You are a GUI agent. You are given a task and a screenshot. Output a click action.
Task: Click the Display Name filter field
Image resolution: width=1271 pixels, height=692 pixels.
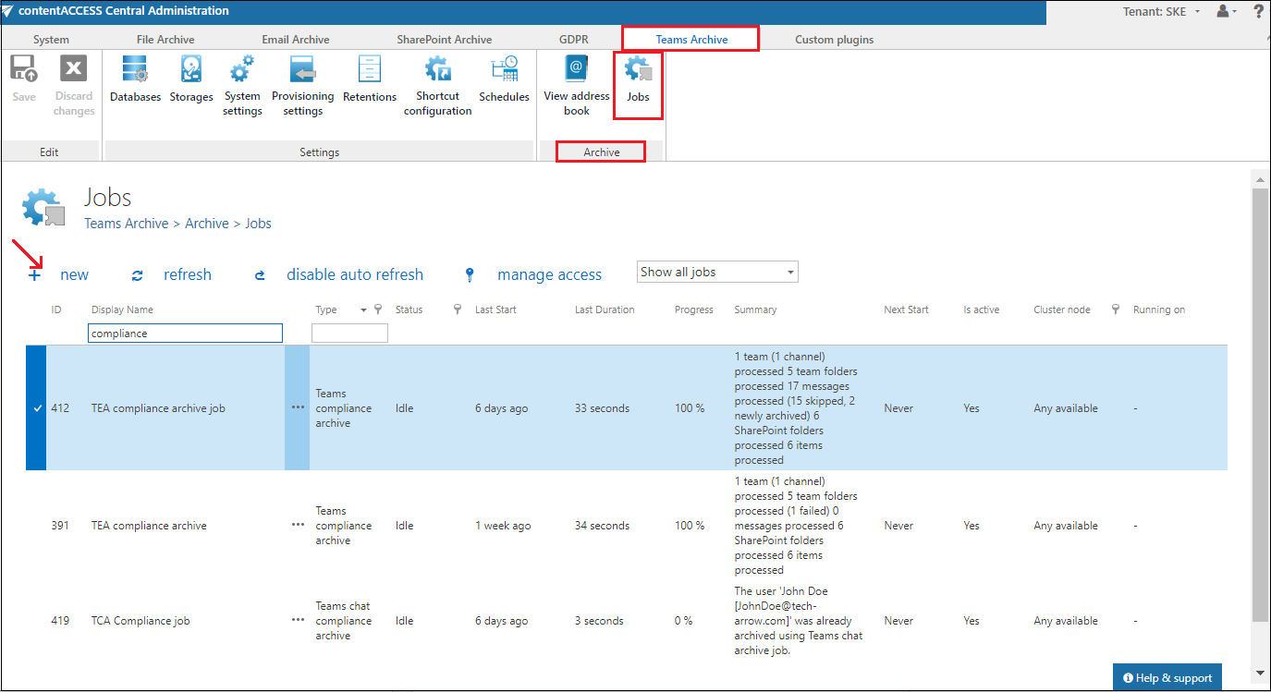185,334
